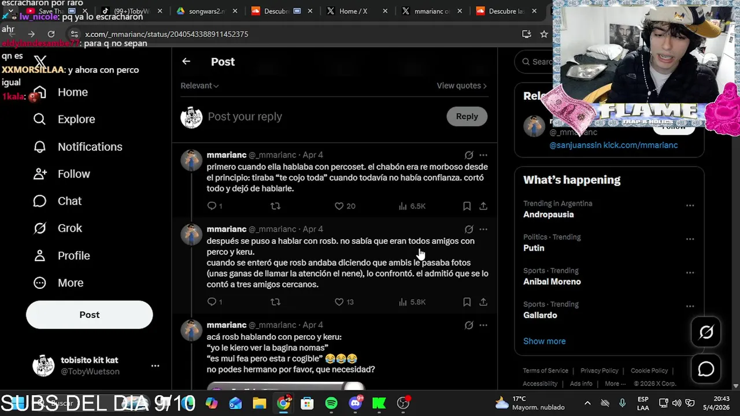The image size is (740, 416).
Task: Ask Grok about the 'primero cuando ella' tweet
Action: (469, 155)
